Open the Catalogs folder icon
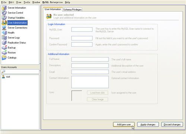This screenshot has width=186, height=134. coord(4,58)
